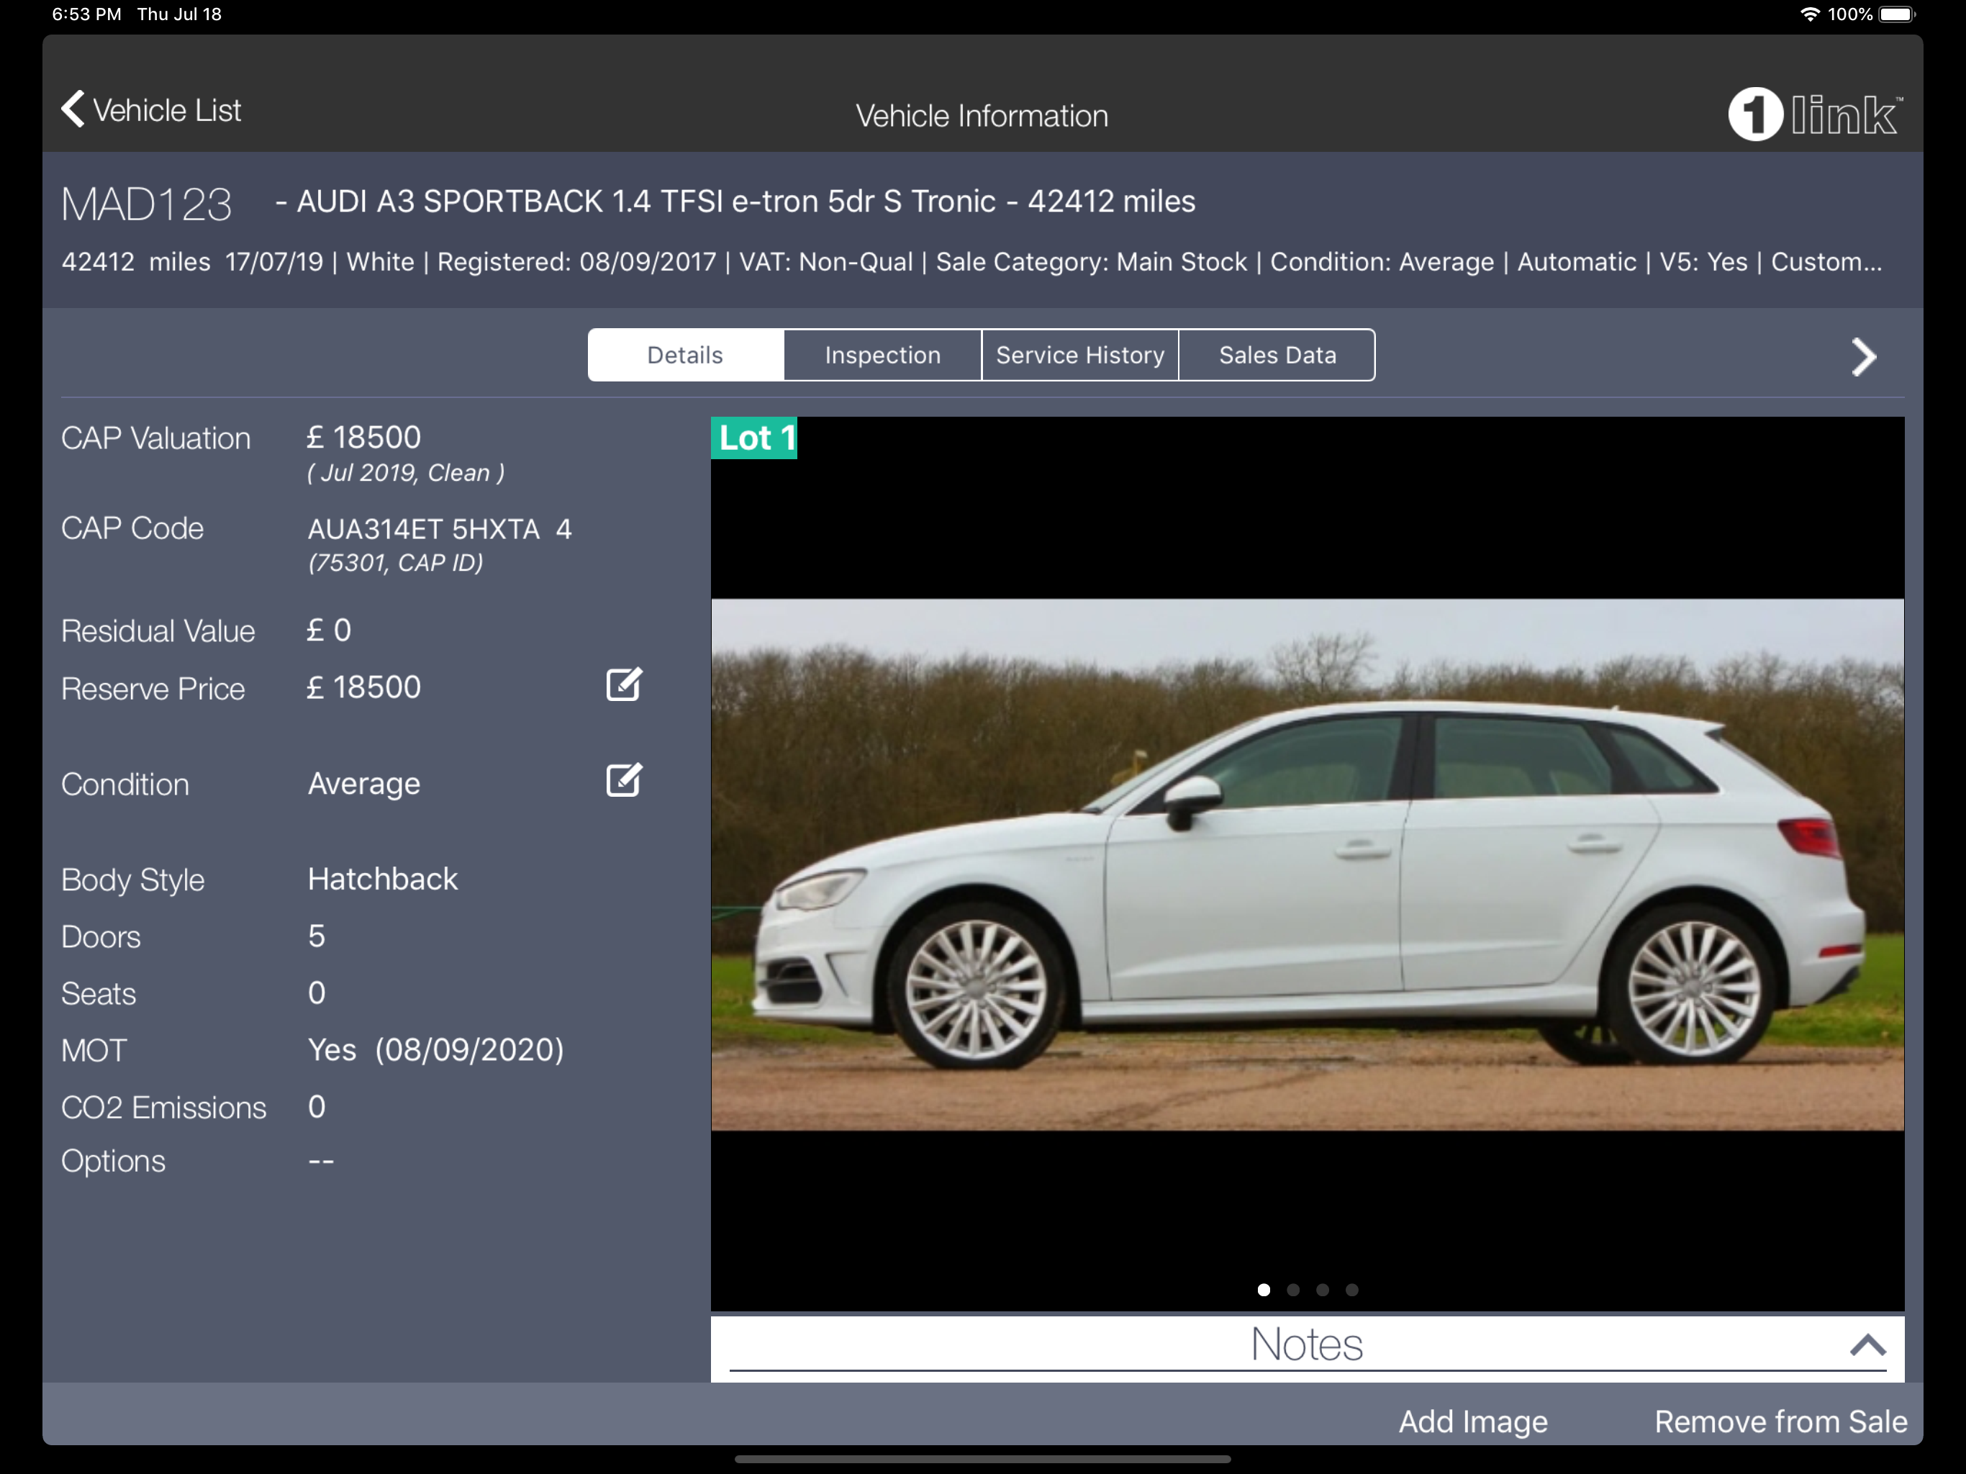This screenshot has height=1474, width=1966.
Task: Click (75301, CAP ID) text
Action: click(396, 563)
